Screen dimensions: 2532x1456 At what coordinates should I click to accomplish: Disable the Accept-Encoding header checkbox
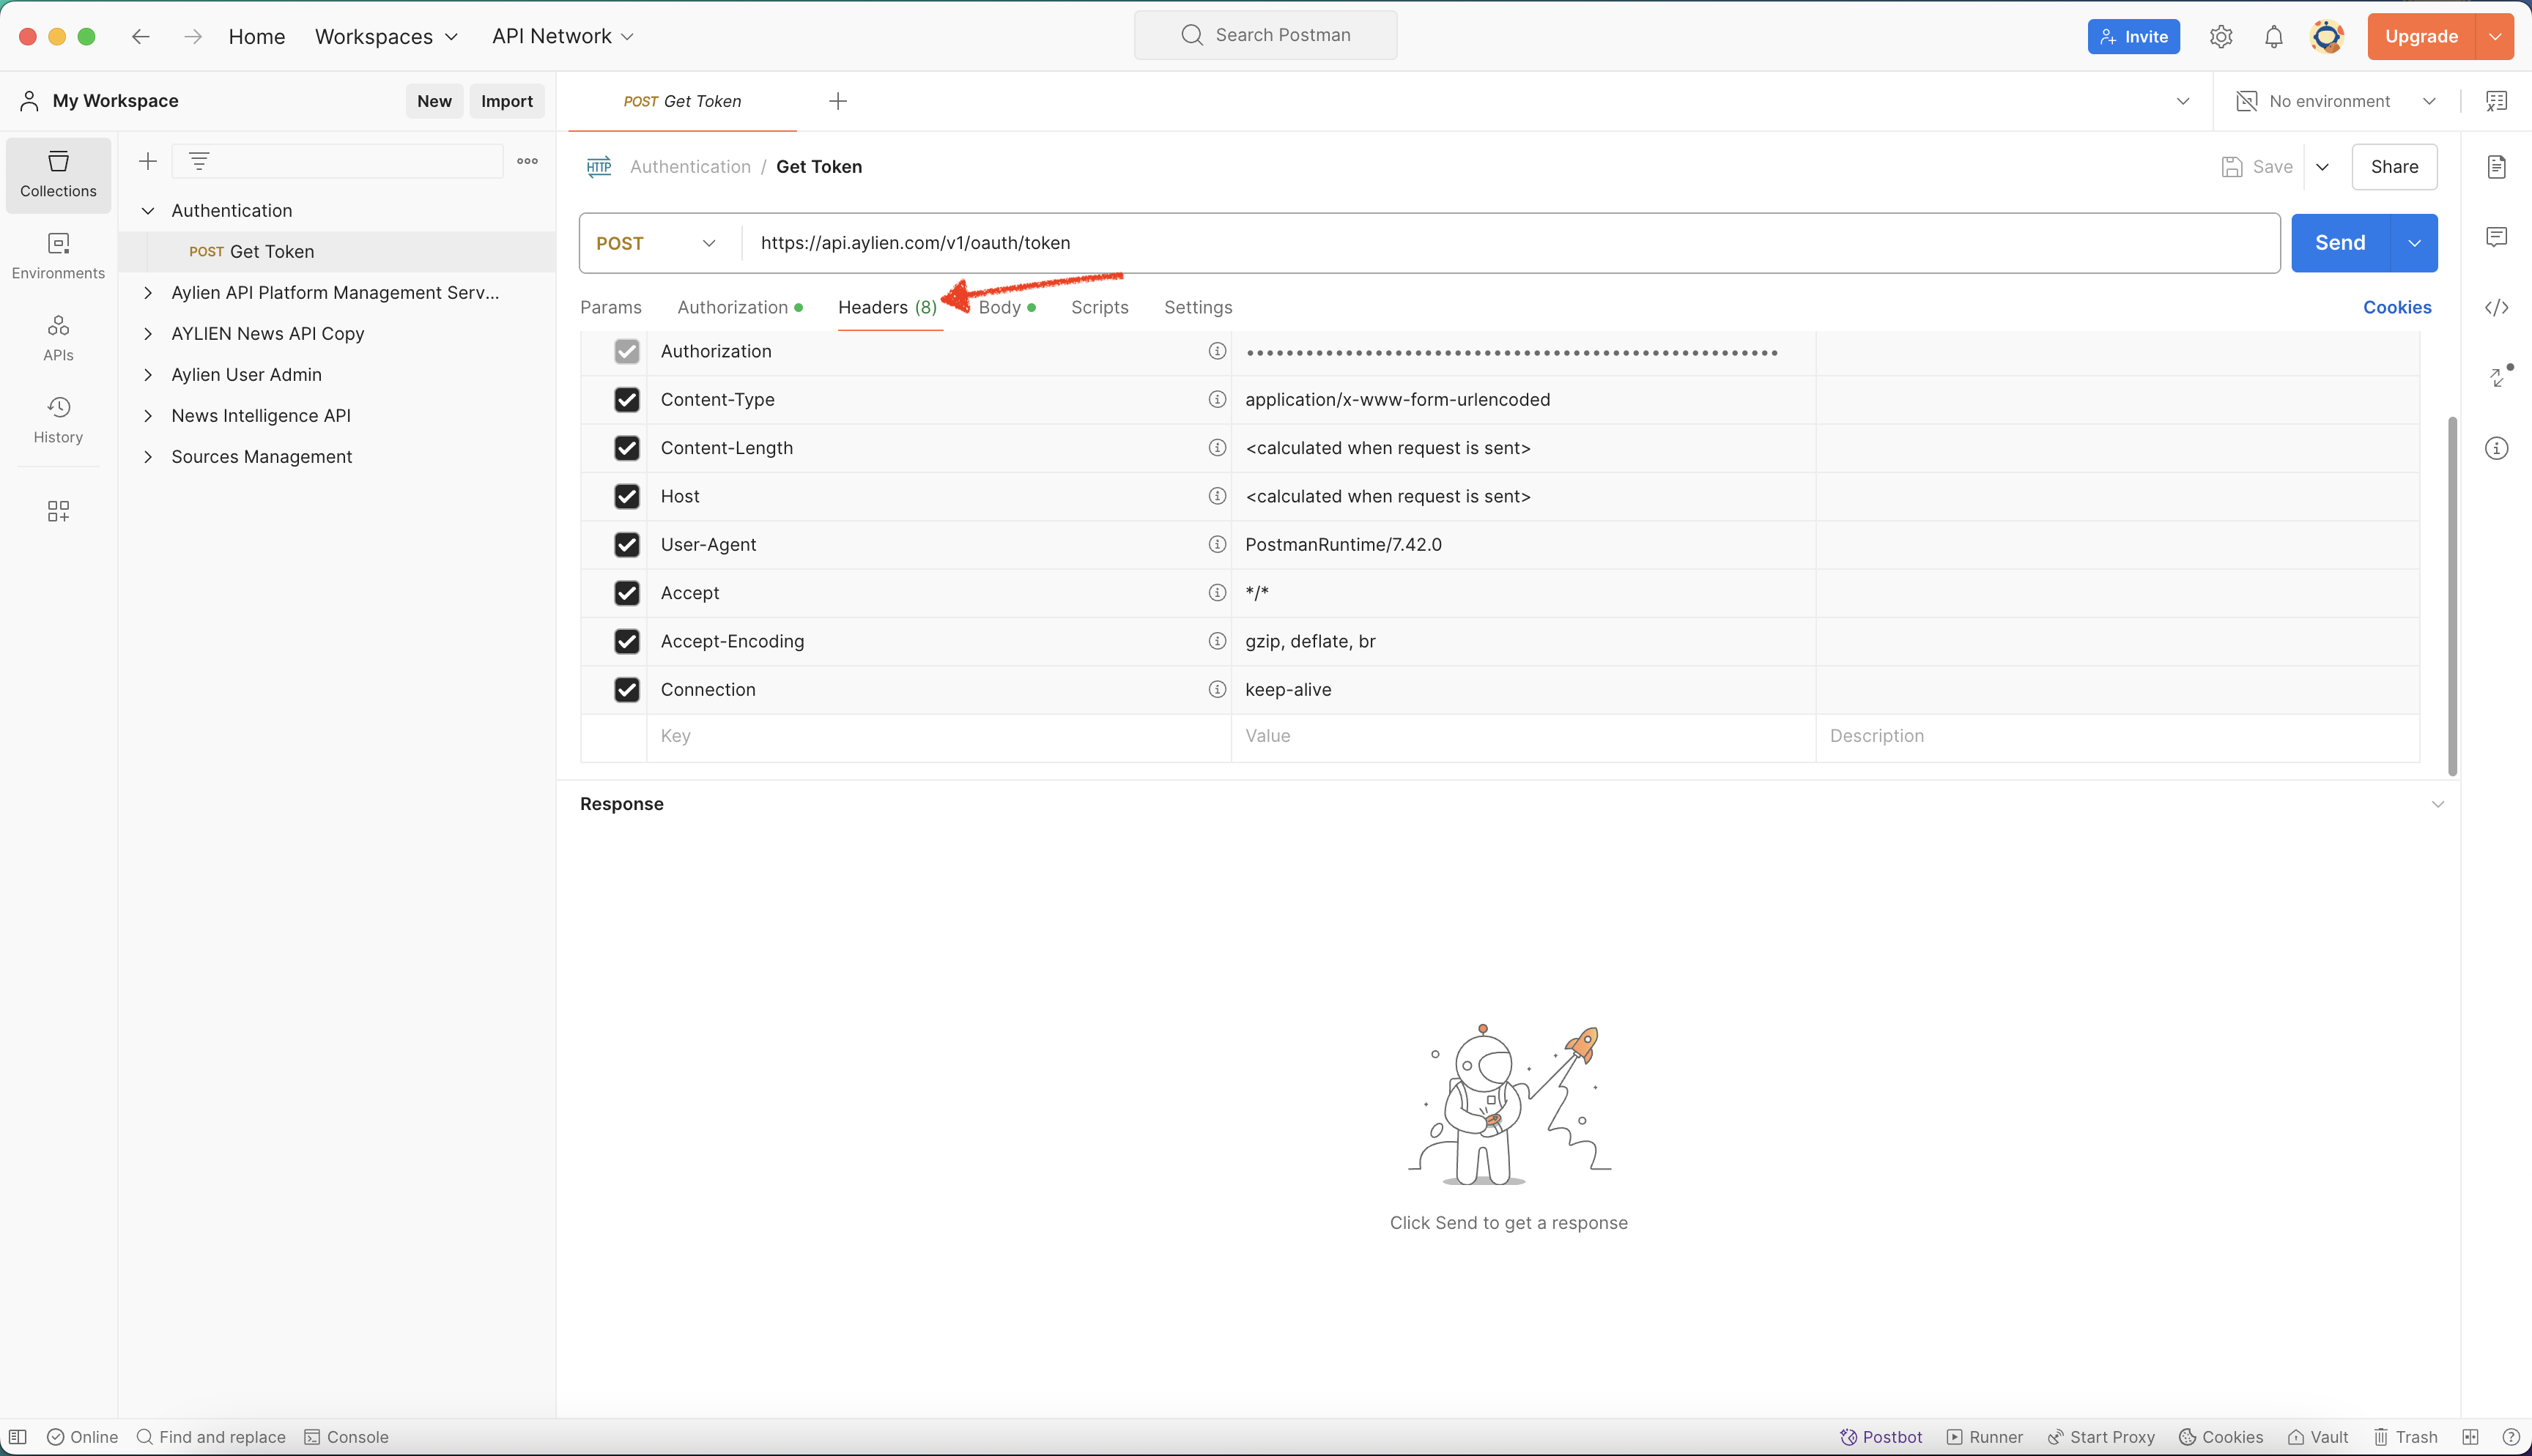[626, 639]
